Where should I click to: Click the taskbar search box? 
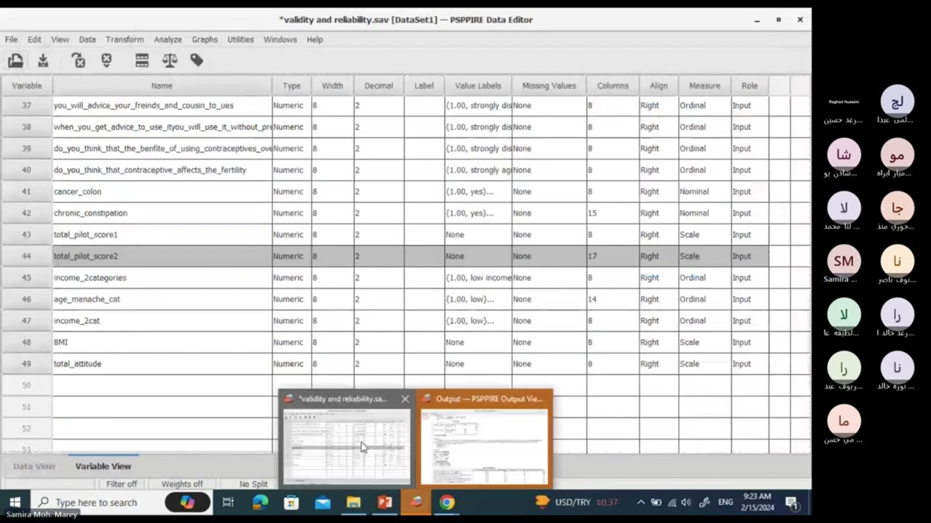(96, 502)
